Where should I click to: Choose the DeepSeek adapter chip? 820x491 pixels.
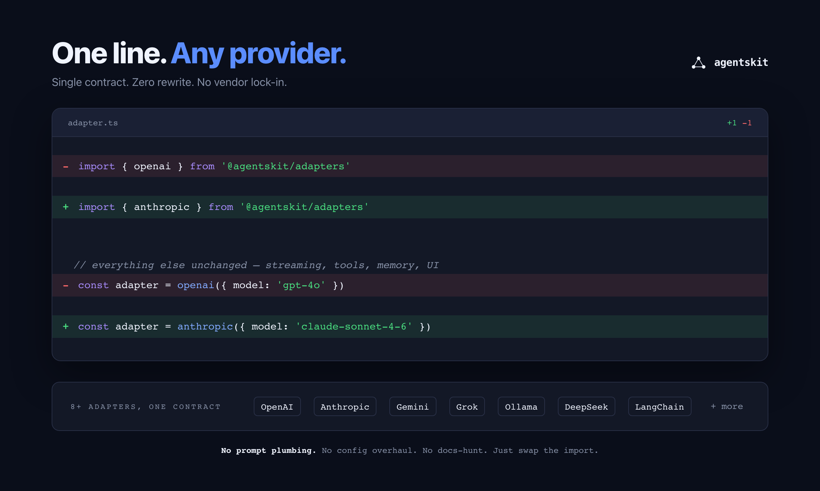tap(586, 407)
